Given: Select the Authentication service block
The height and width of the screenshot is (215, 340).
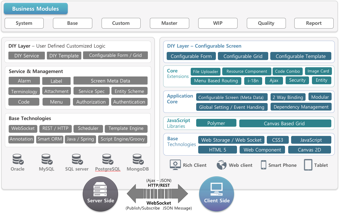Looking at the screenshot, I should tap(129, 102).
